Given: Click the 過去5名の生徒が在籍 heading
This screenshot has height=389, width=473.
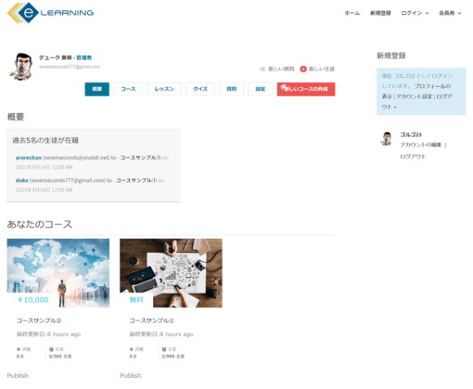Looking at the screenshot, I should pyautogui.click(x=45, y=141).
